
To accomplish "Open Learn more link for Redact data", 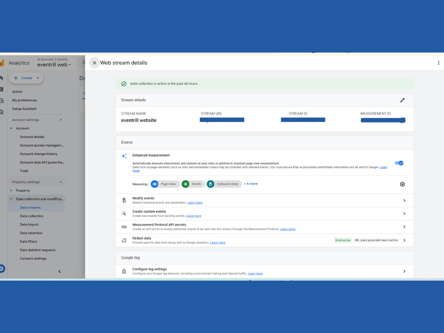I will (218, 243).
